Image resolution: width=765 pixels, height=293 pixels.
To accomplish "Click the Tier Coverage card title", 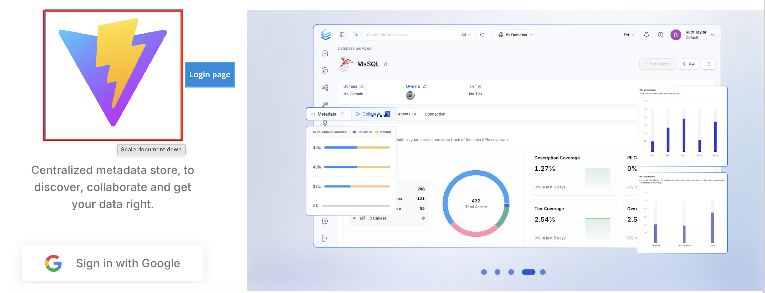I will tap(549, 209).
